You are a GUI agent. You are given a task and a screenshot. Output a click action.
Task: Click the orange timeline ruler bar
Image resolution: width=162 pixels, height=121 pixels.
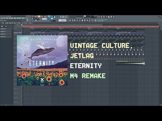[91, 27]
